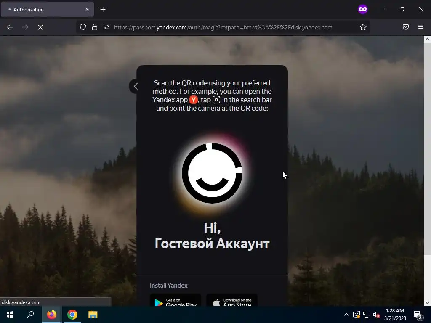Click the 'Гостевой Аккаунт' account name

coord(212,244)
